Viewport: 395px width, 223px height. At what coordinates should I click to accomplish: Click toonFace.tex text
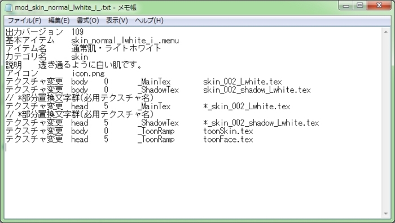pyautogui.click(x=228, y=140)
